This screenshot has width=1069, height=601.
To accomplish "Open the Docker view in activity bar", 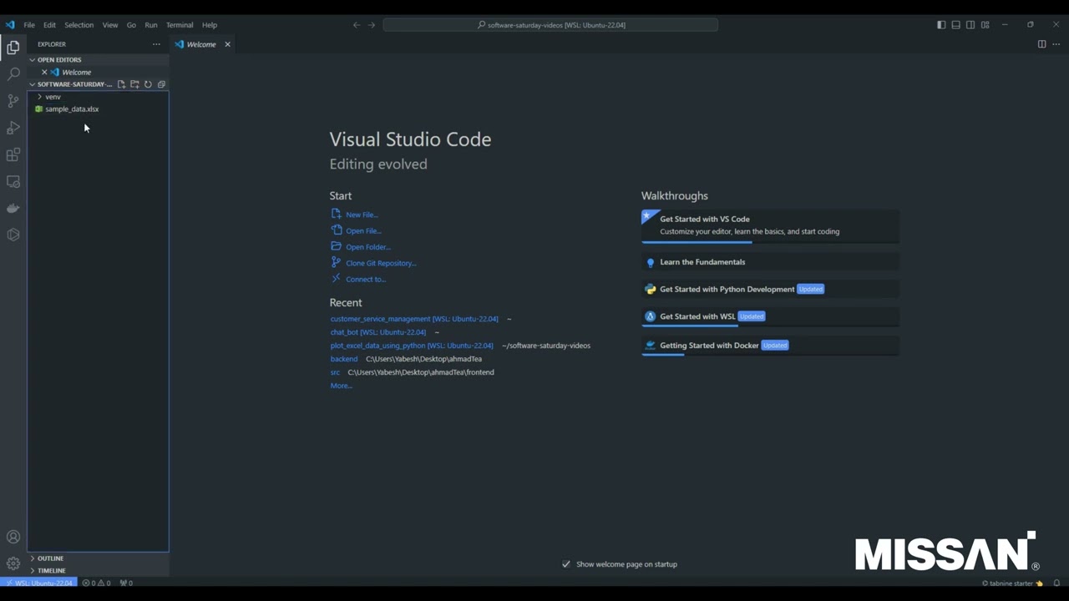I will click(13, 208).
